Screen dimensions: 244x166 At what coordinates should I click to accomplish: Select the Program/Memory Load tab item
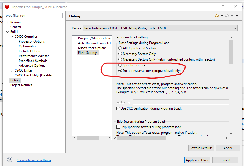point(95,38)
